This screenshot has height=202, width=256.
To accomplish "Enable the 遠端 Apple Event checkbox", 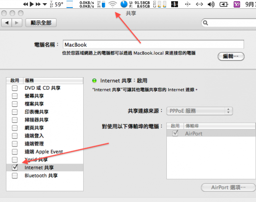I will pyautogui.click(x=15, y=152).
